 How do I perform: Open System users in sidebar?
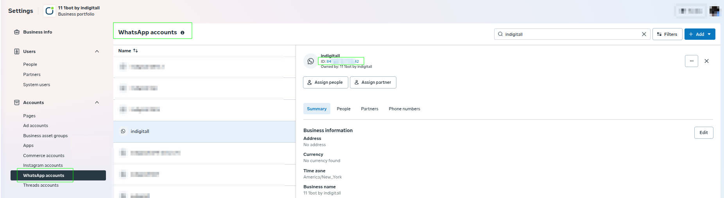pos(36,85)
